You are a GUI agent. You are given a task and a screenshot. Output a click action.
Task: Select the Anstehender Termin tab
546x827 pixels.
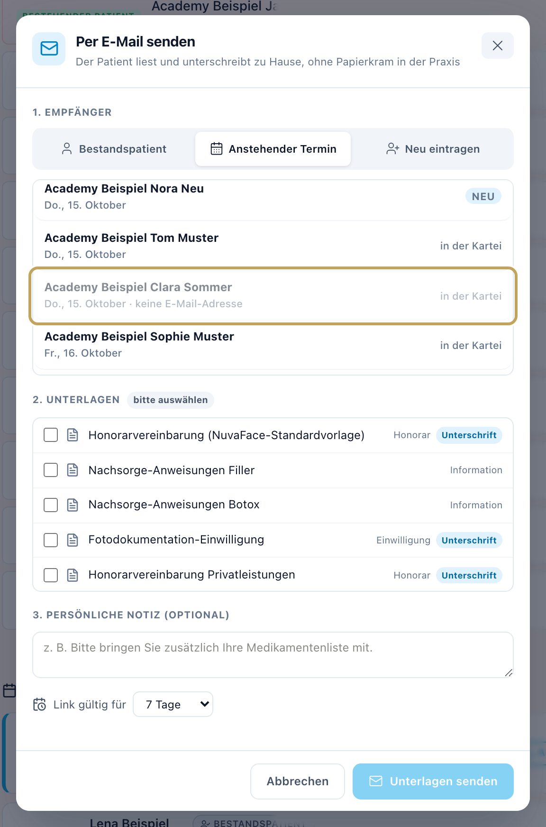click(273, 149)
